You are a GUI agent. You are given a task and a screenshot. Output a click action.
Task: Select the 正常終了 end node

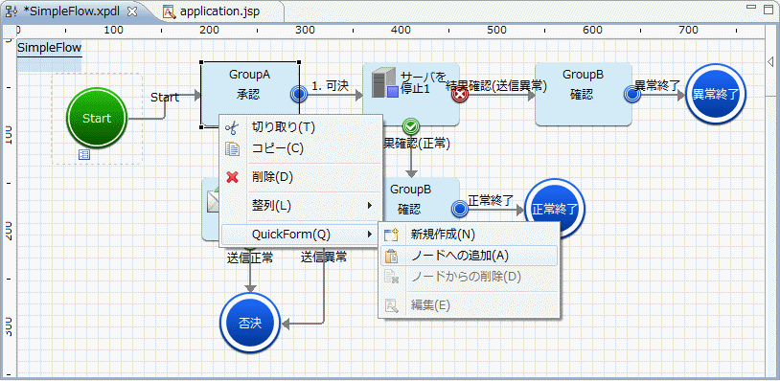coord(555,209)
